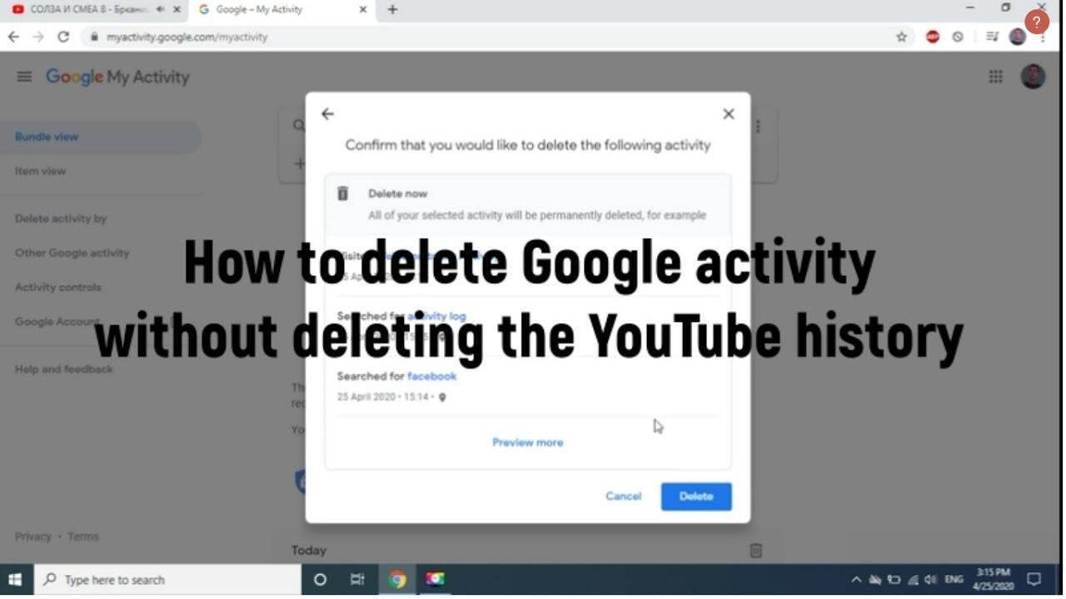Close the delete confirmation dialog
Screen dimensions: 1066x599
click(728, 114)
